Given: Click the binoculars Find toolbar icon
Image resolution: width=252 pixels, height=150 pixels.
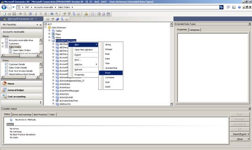Looking at the screenshot, I should [x=52, y=14].
